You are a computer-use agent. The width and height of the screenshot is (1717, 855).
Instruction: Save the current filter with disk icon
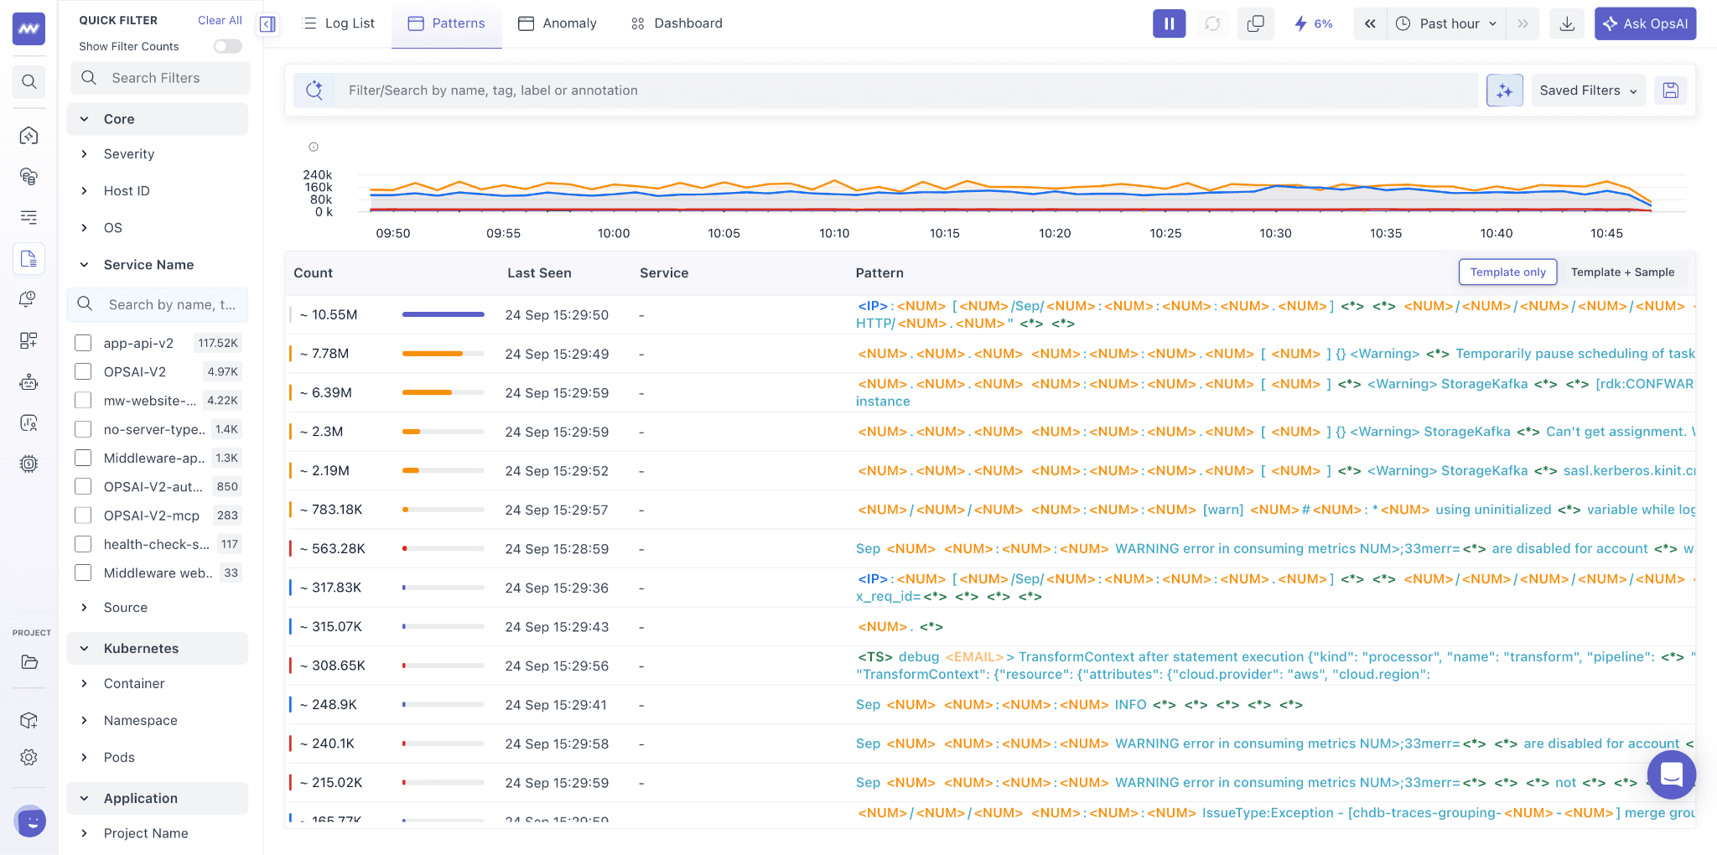[x=1670, y=91]
